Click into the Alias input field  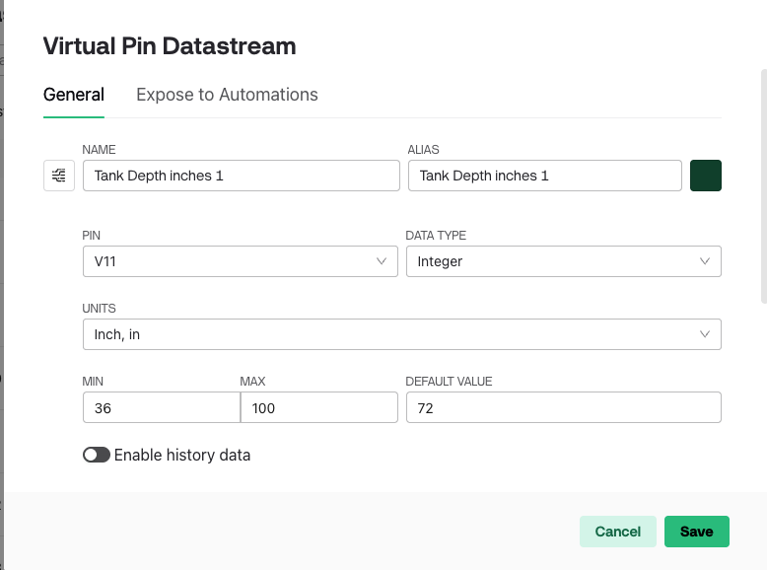point(544,176)
